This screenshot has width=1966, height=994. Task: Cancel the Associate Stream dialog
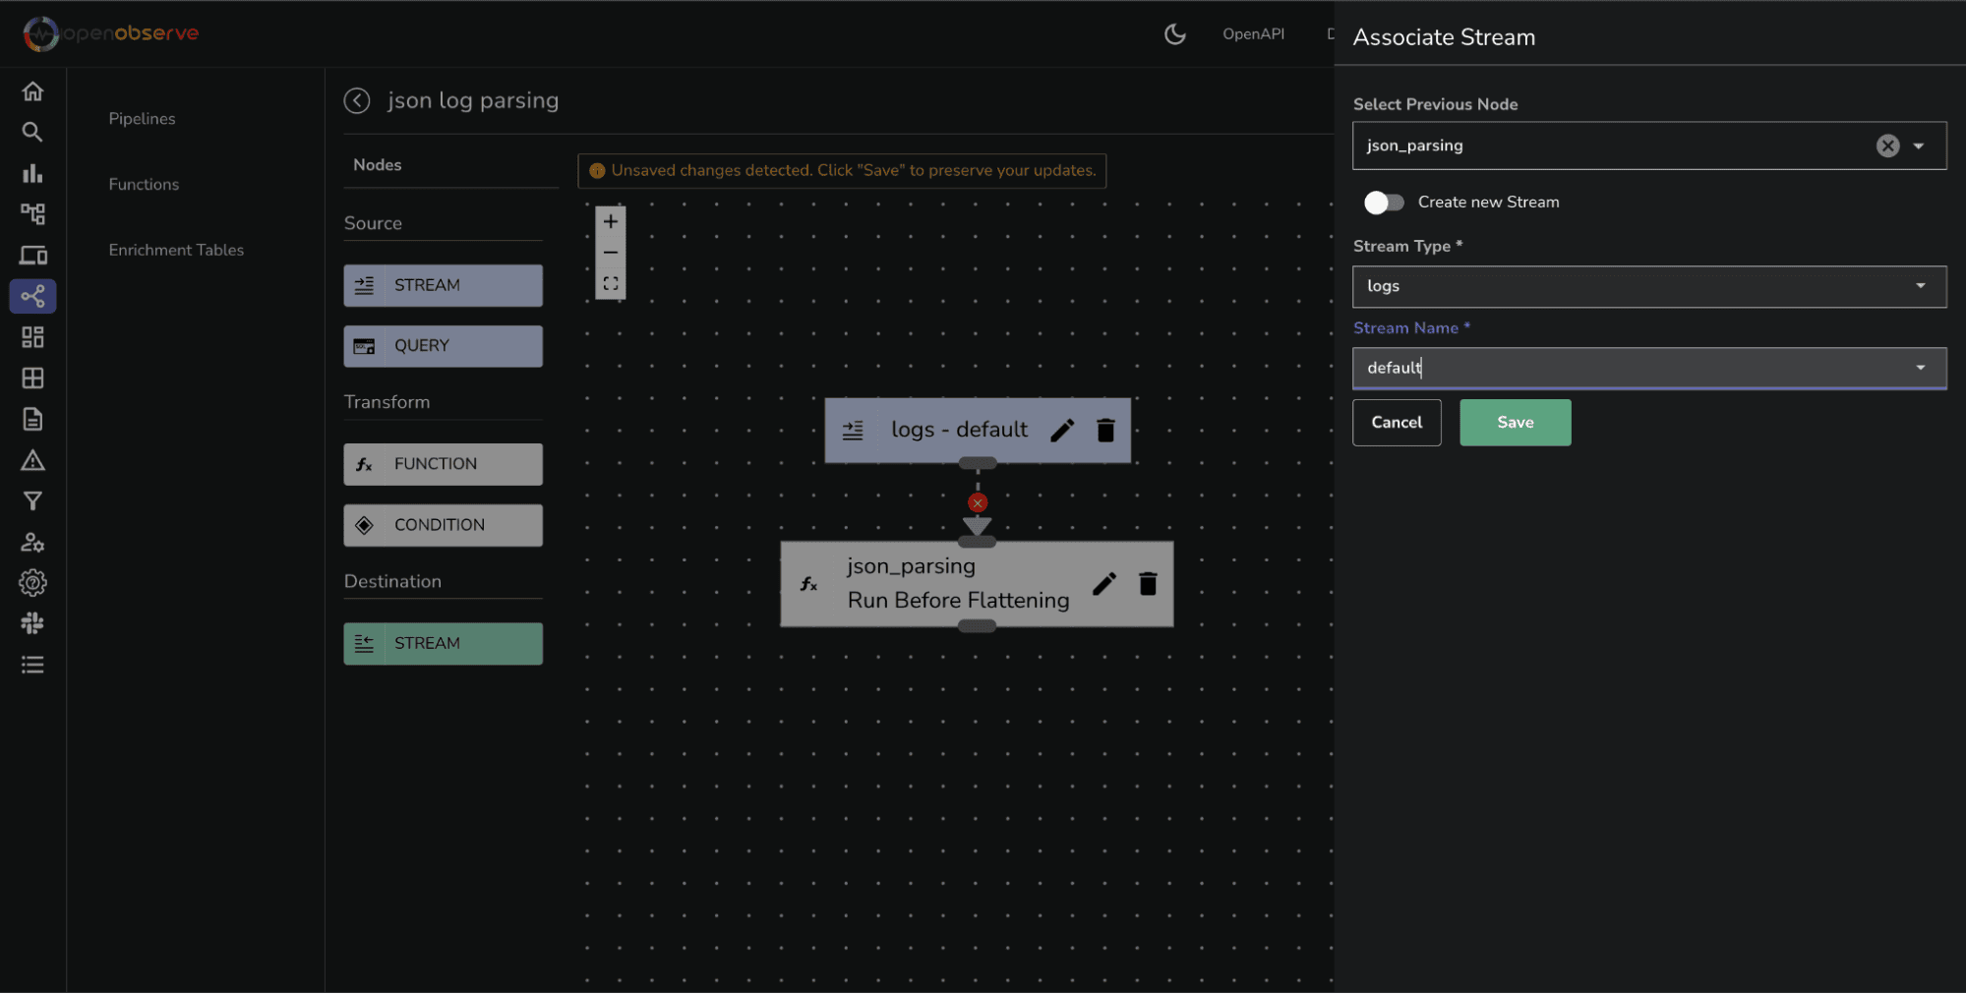click(1397, 422)
